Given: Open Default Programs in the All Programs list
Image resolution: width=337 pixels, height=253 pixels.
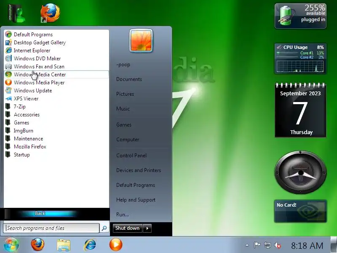Looking at the screenshot, I should [x=56, y=35].
